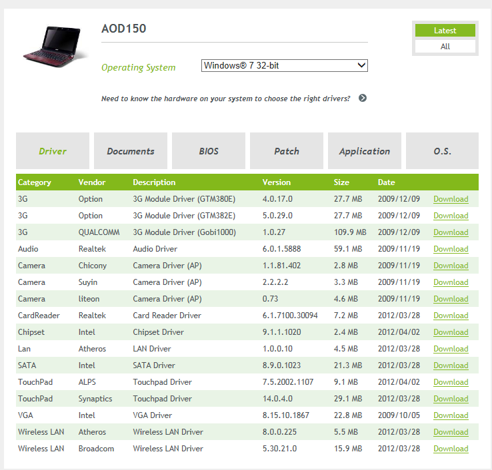Click the 15.9 MB size cell
This screenshot has height=470, width=492.
coord(347,449)
